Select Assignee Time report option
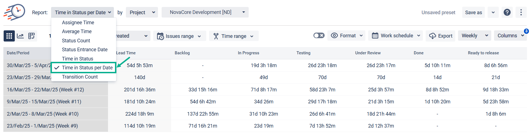Viewport: 532px width, 134px height. [78, 23]
